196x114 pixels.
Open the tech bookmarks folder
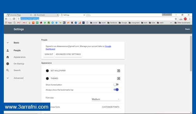click(144, 23)
